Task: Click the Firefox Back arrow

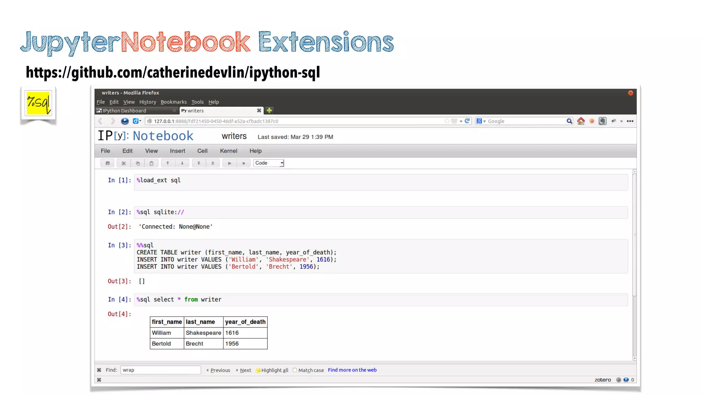Action: pyautogui.click(x=101, y=121)
